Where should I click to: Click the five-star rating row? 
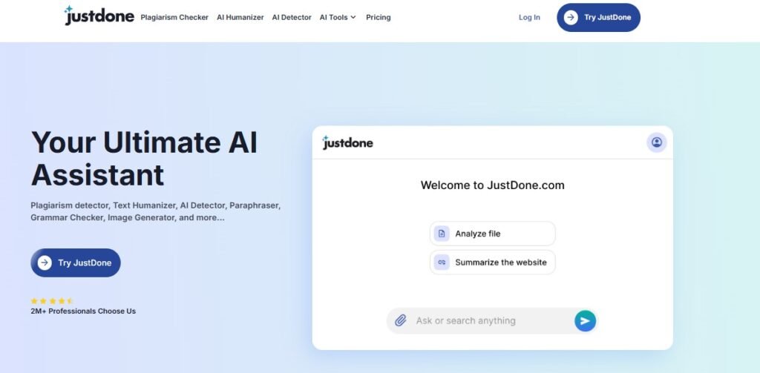tap(52, 301)
